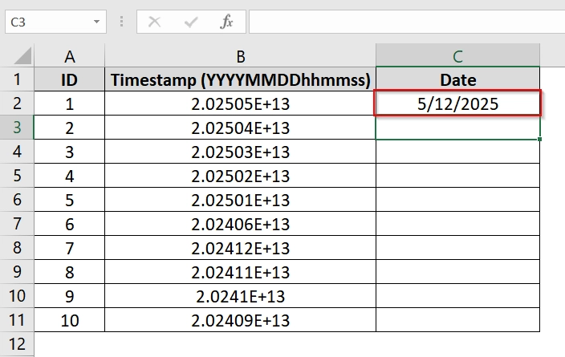Select cell with value 2.02501E+13
The width and height of the screenshot is (565, 357).
(240, 200)
